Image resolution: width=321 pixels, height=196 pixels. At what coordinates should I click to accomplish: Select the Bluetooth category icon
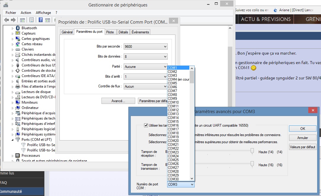click(18, 28)
